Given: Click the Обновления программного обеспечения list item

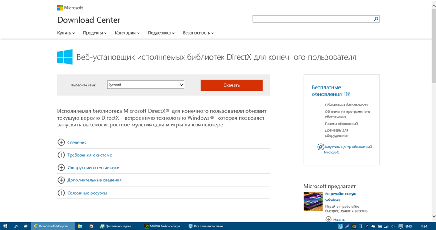Looking at the screenshot, I should tap(347, 114).
